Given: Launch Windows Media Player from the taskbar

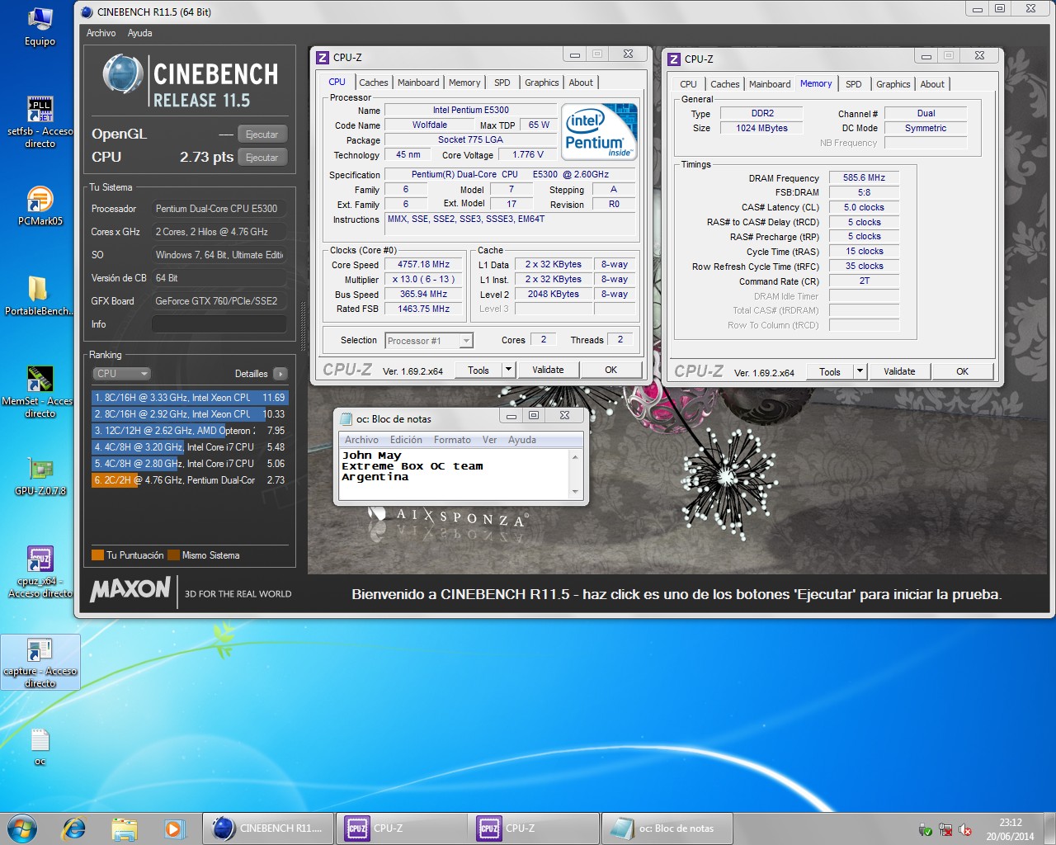Looking at the screenshot, I should 174,828.
